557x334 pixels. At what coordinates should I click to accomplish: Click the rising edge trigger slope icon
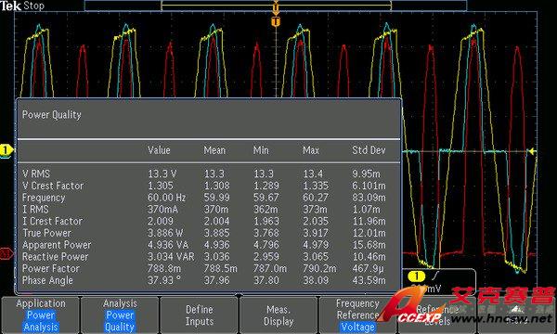point(435,275)
